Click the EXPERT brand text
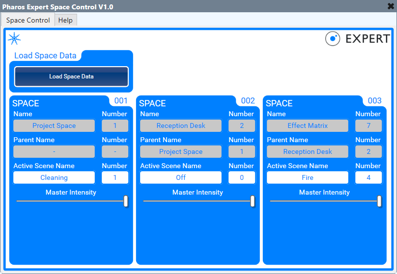 tap(368, 39)
